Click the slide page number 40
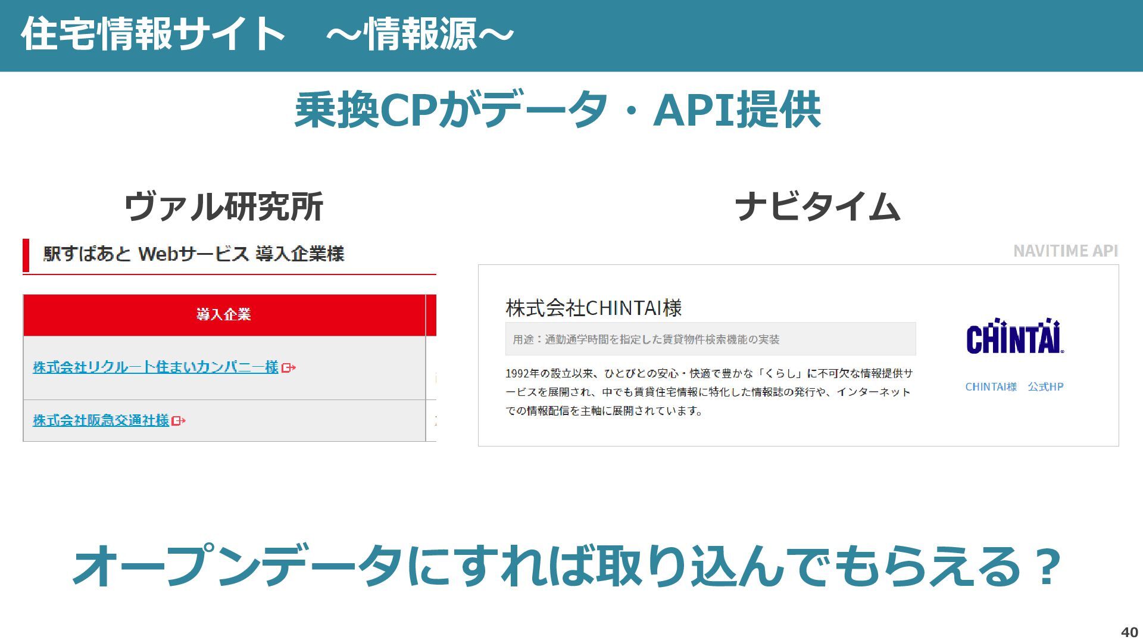 [x=1129, y=632]
